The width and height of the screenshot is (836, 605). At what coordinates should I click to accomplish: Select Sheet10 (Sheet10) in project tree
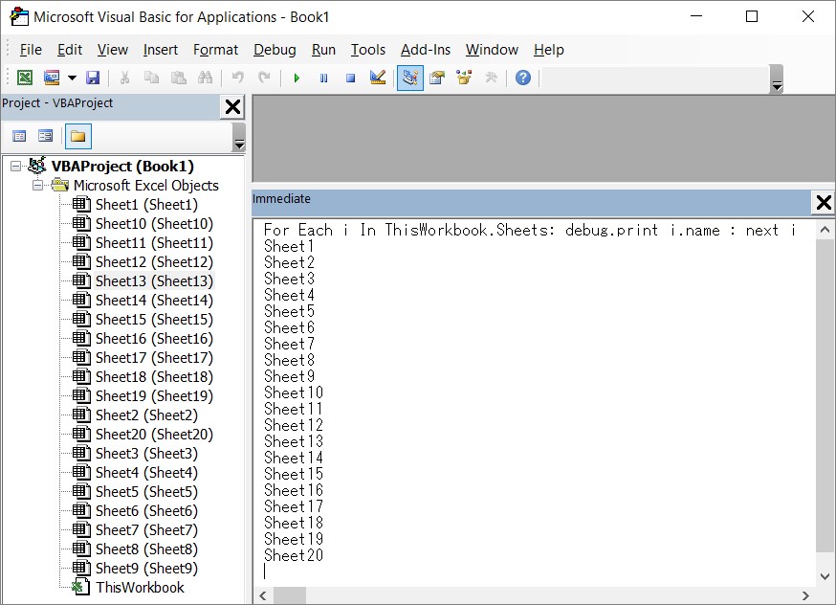154,224
